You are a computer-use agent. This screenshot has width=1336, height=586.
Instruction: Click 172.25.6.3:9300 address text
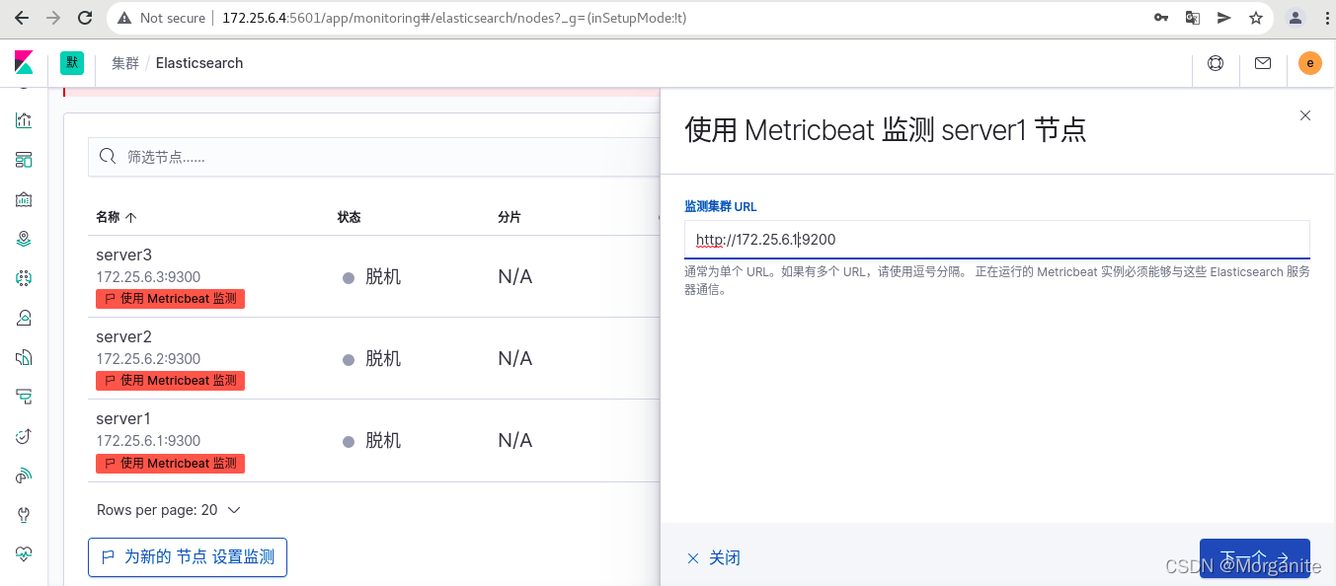point(148,277)
